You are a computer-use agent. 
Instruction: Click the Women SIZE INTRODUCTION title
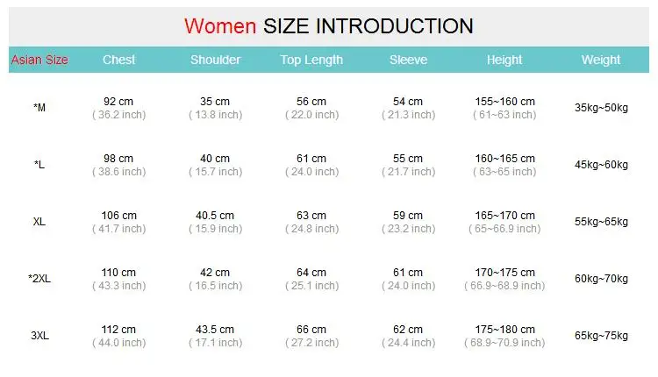point(329,26)
